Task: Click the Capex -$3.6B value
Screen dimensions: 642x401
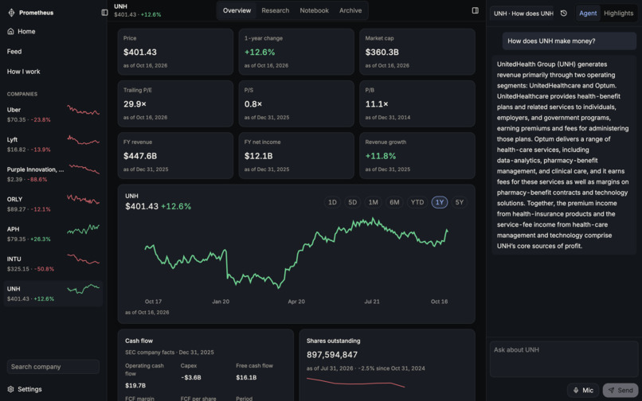Action: (191, 377)
